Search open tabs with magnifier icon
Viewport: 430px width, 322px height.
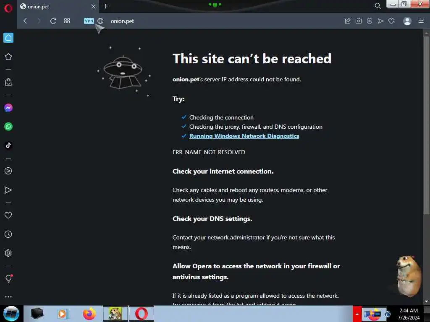(x=378, y=6)
